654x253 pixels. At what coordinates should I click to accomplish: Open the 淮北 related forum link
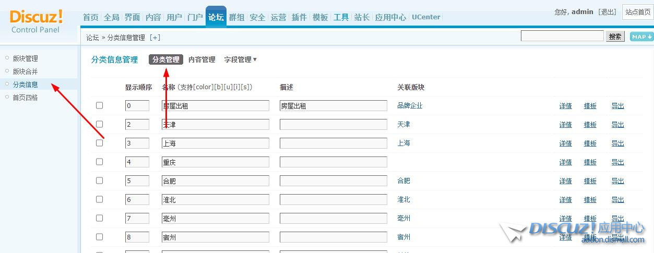coord(403,199)
